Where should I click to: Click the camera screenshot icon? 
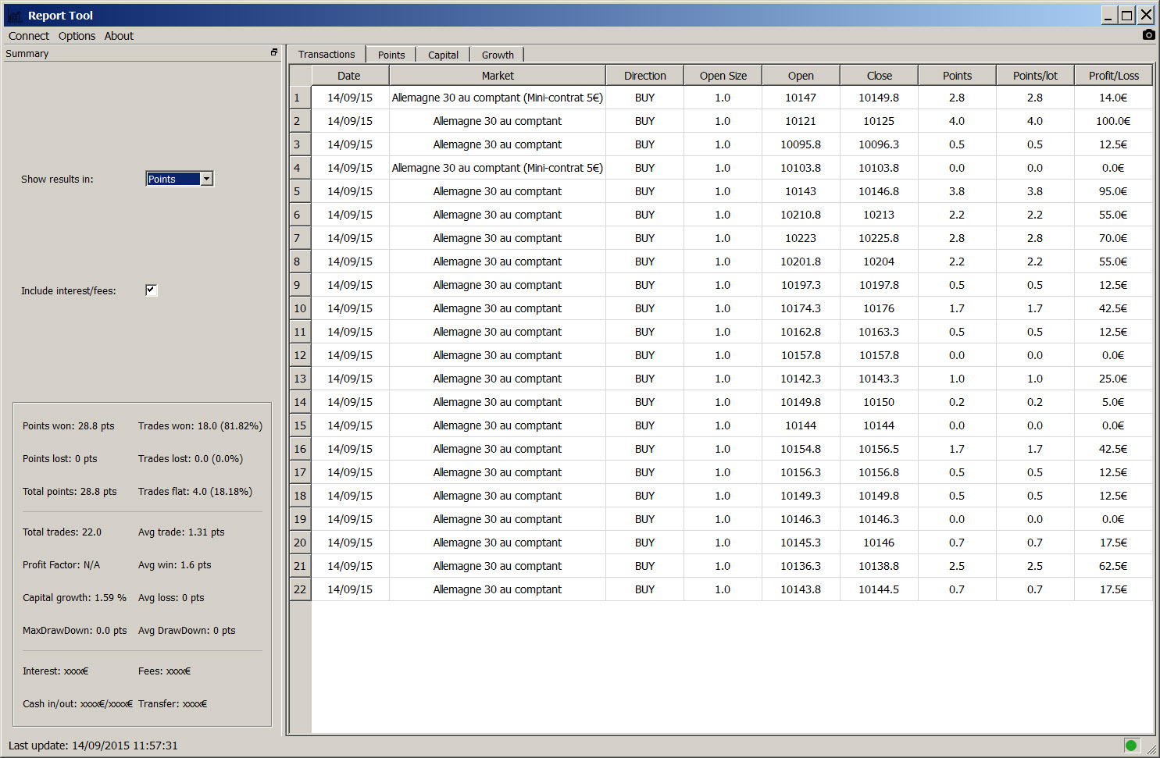[1148, 34]
